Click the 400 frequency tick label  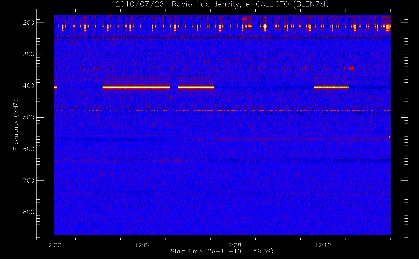click(29, 86)
